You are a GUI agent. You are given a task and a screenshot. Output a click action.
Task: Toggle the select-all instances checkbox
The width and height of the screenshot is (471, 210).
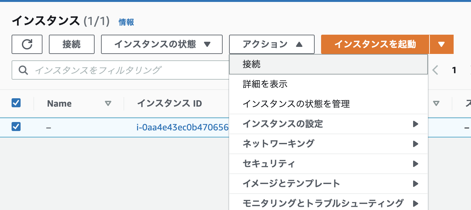[x=16, y=103]
